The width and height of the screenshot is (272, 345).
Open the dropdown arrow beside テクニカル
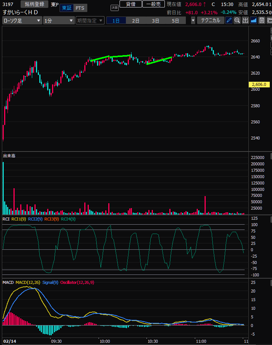(193, 20)
